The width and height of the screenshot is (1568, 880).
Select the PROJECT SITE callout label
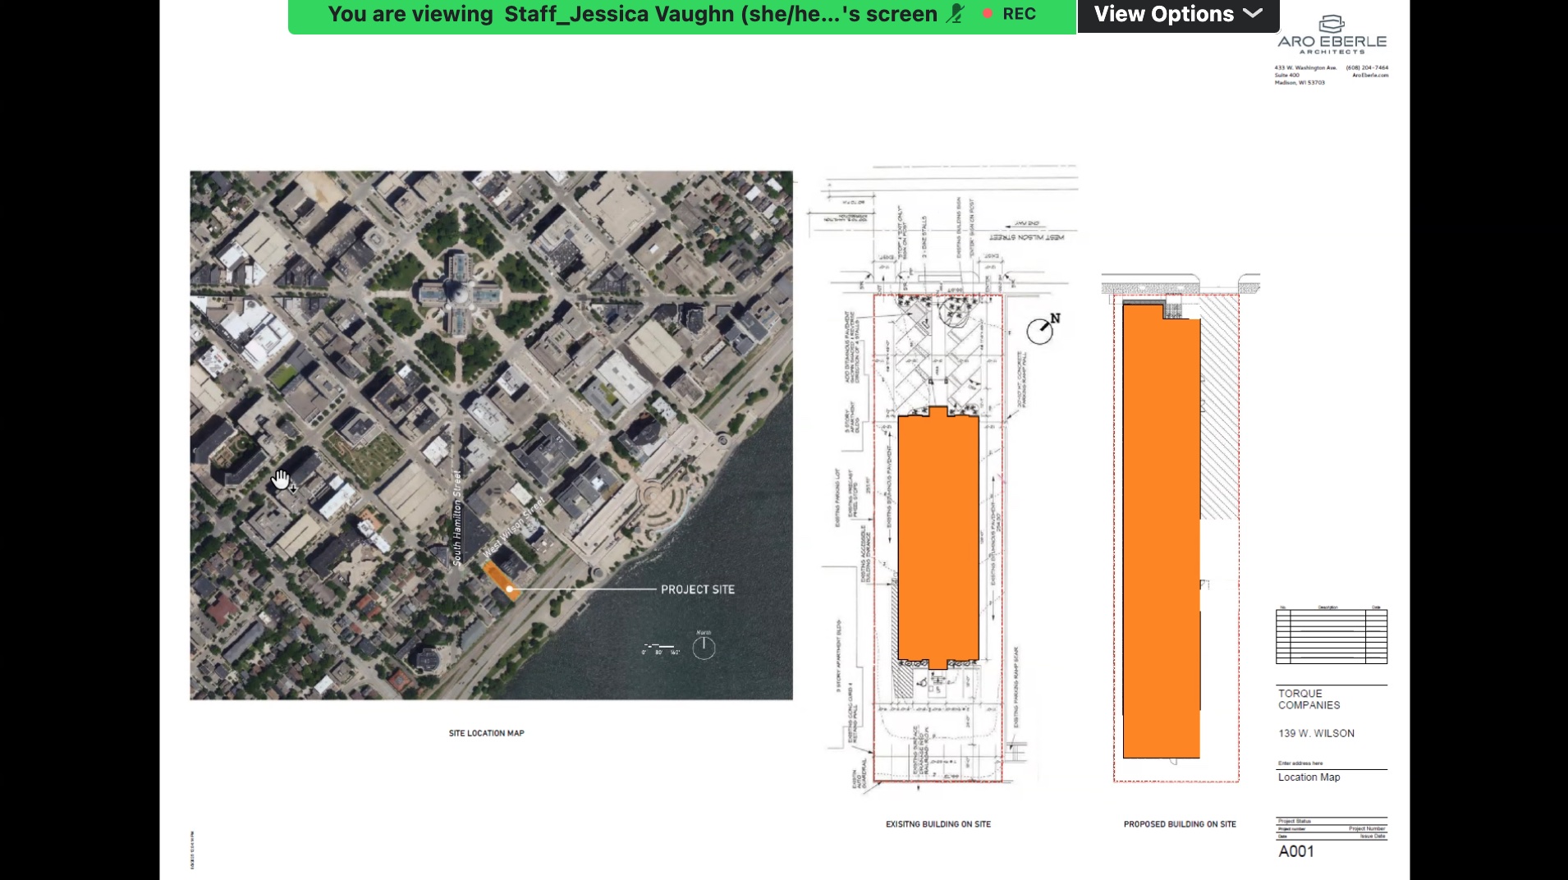pyautogui.click(x=697, y=589)
